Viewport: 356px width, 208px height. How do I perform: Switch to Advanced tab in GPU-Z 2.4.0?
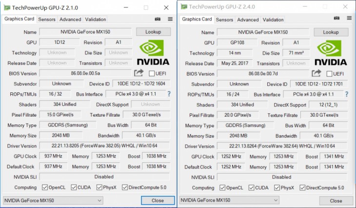point(248,20)
